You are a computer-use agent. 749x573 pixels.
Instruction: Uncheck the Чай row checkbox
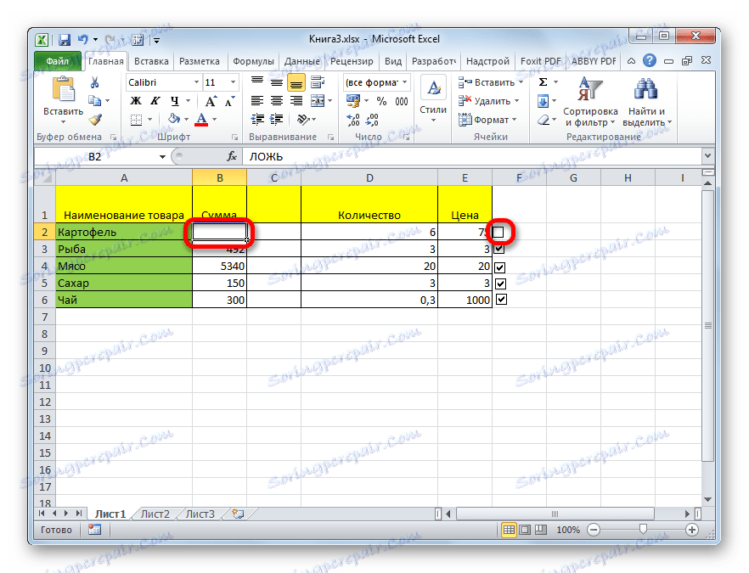tap(500, 300)
